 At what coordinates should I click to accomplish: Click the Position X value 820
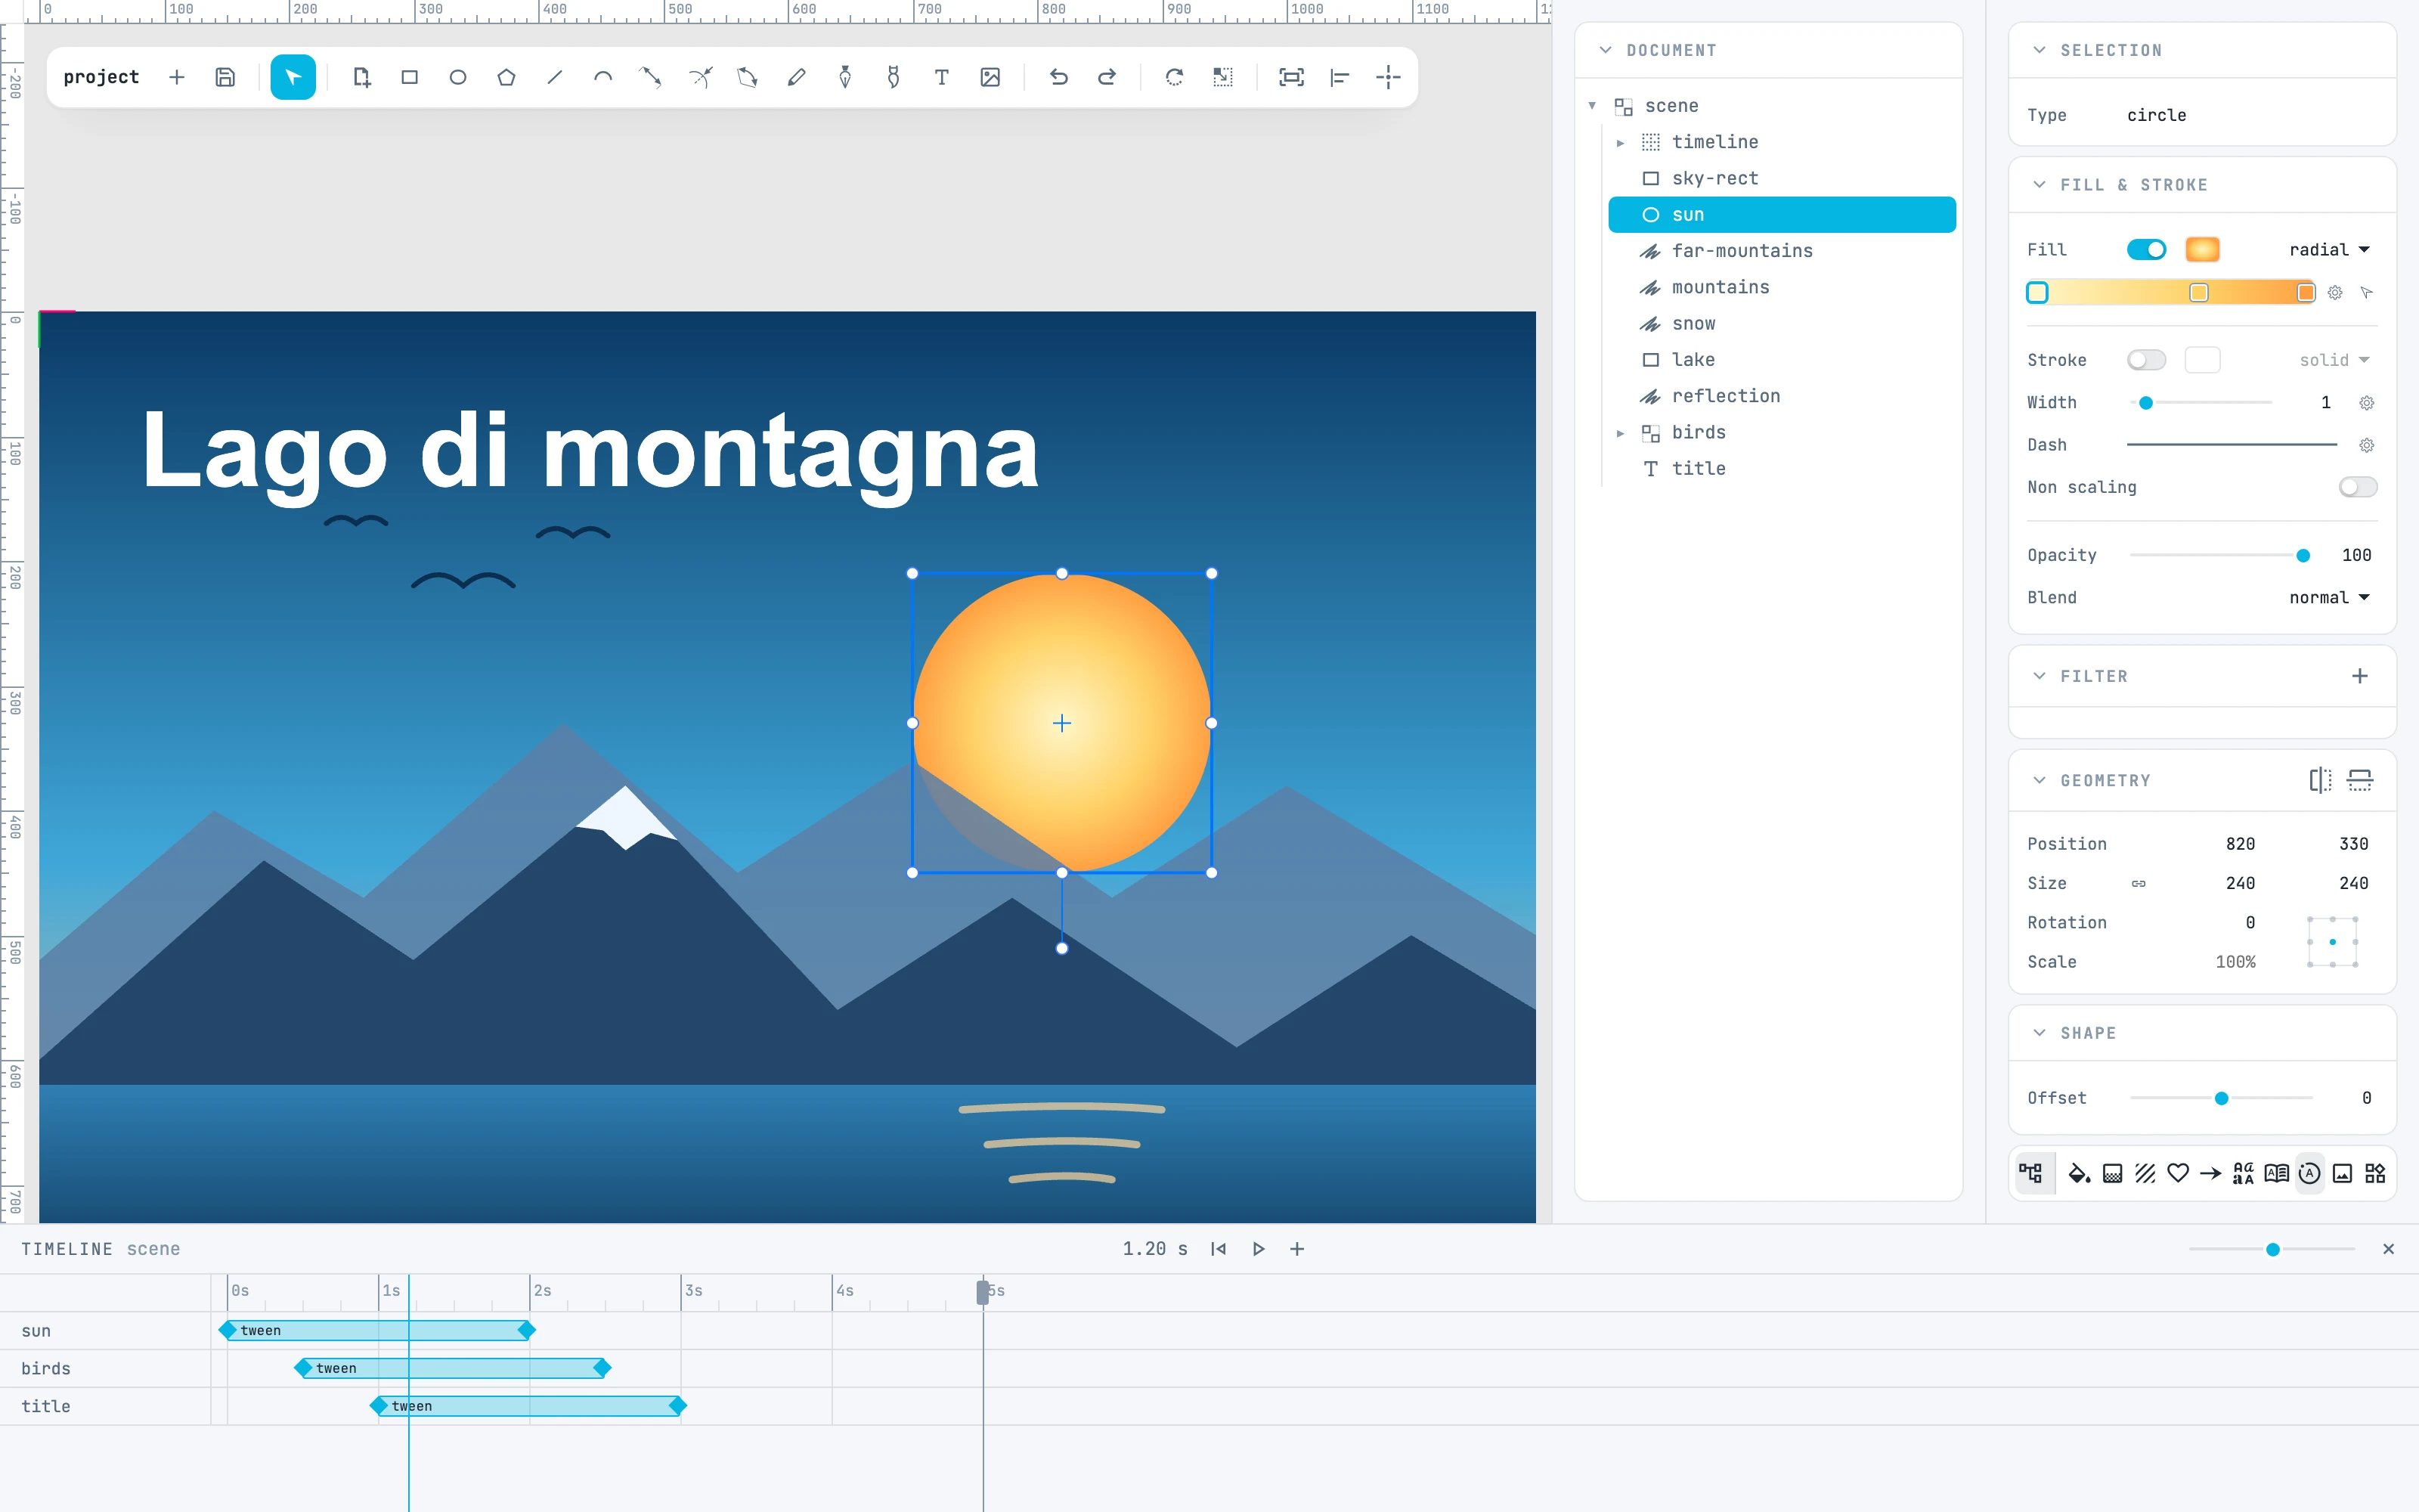pyautogui.click(x=2240, y=844)
